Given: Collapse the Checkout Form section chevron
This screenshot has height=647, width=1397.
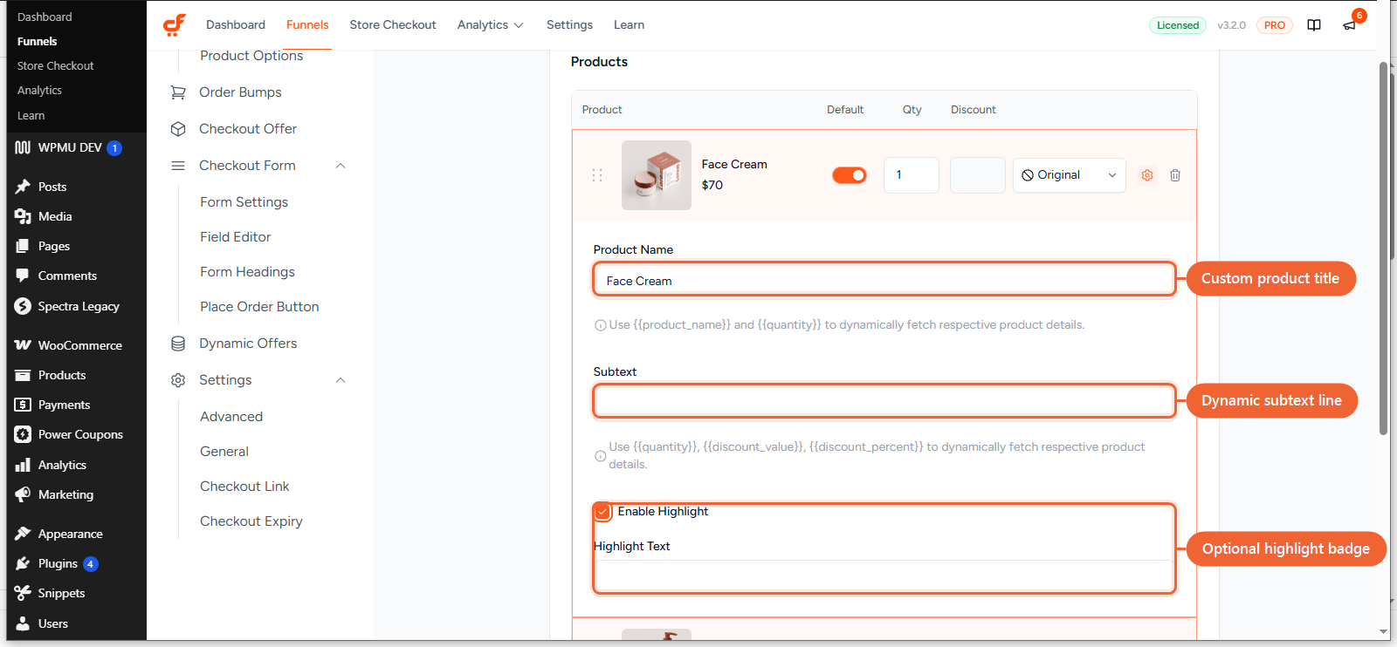Looking at the screenshot, I should [x=341, y=166].
